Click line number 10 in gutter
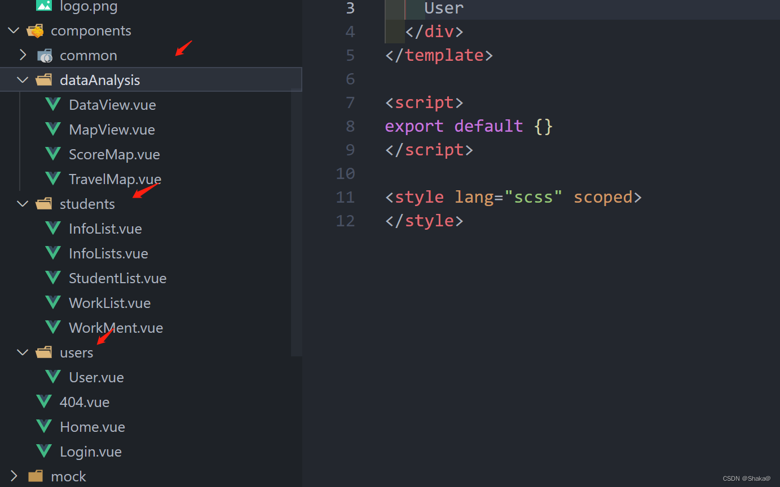 tap(345, 173)
